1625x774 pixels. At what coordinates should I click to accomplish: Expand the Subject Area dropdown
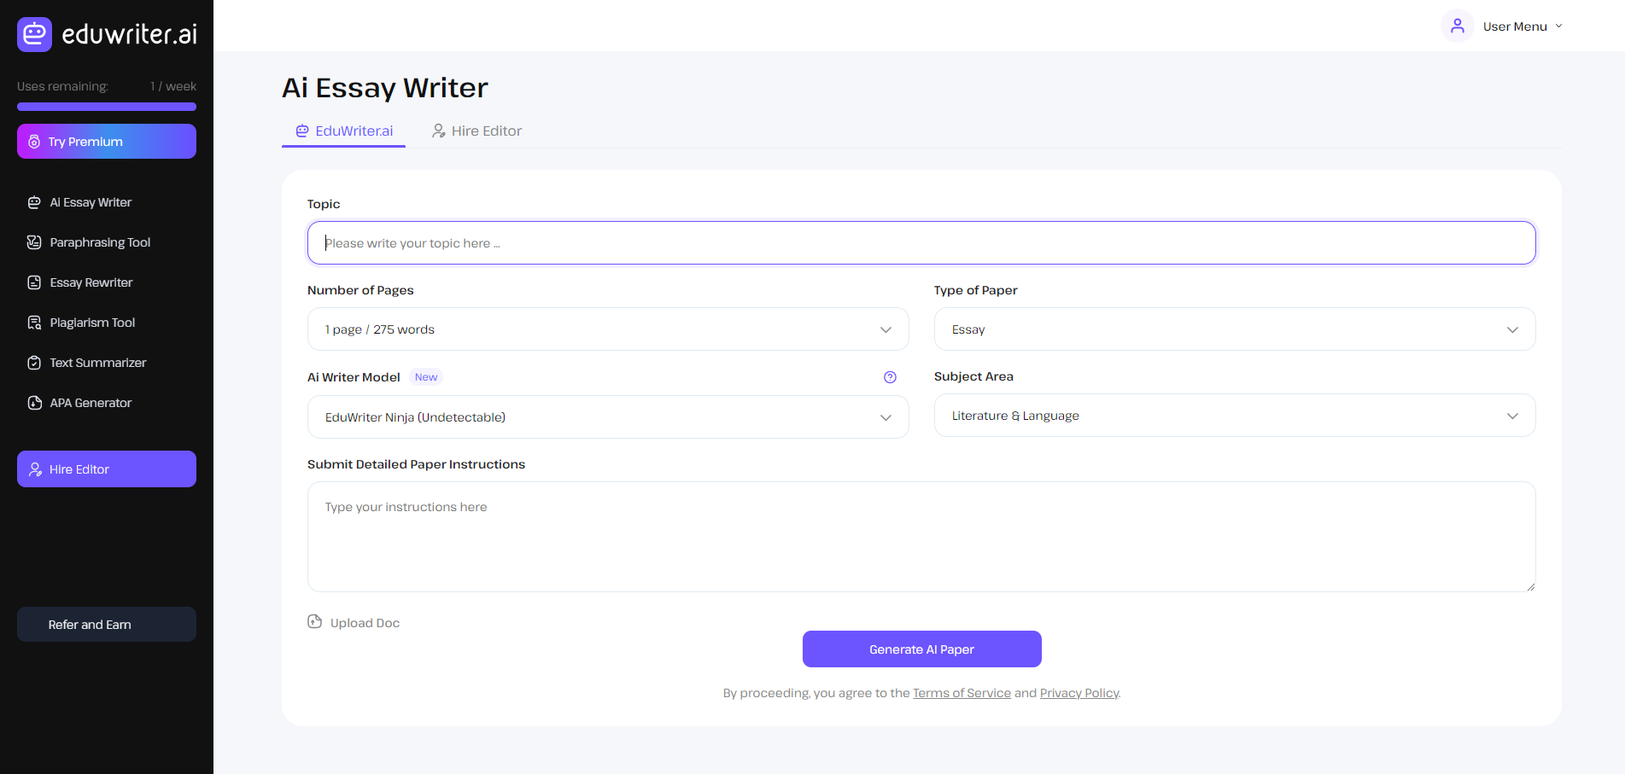coord(1235,416)
